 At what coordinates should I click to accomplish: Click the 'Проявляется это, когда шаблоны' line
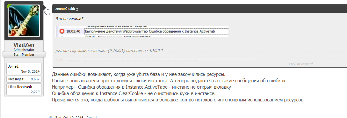(x=178, y=100)
